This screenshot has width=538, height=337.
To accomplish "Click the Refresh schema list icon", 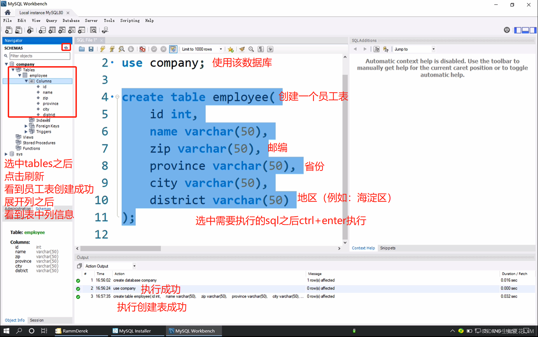I will pyautogui.click(x=66, y=48).
